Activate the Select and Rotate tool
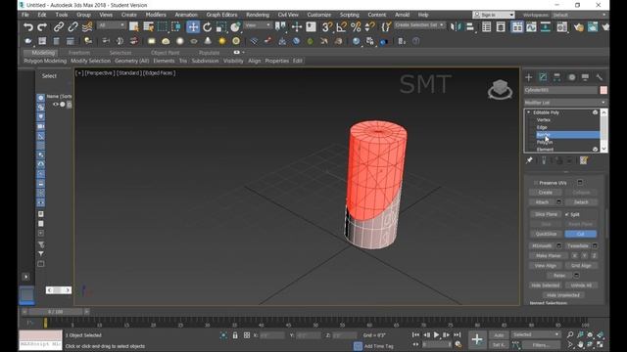Viewport: 627px width, 352px height. 207,26
